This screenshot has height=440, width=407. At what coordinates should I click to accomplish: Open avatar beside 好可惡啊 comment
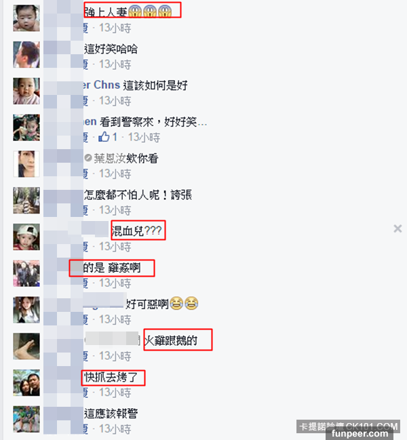click(26, 310)
